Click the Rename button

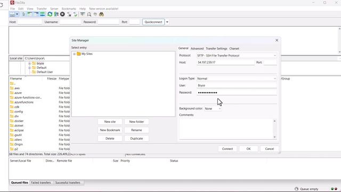tap(136, 130)
